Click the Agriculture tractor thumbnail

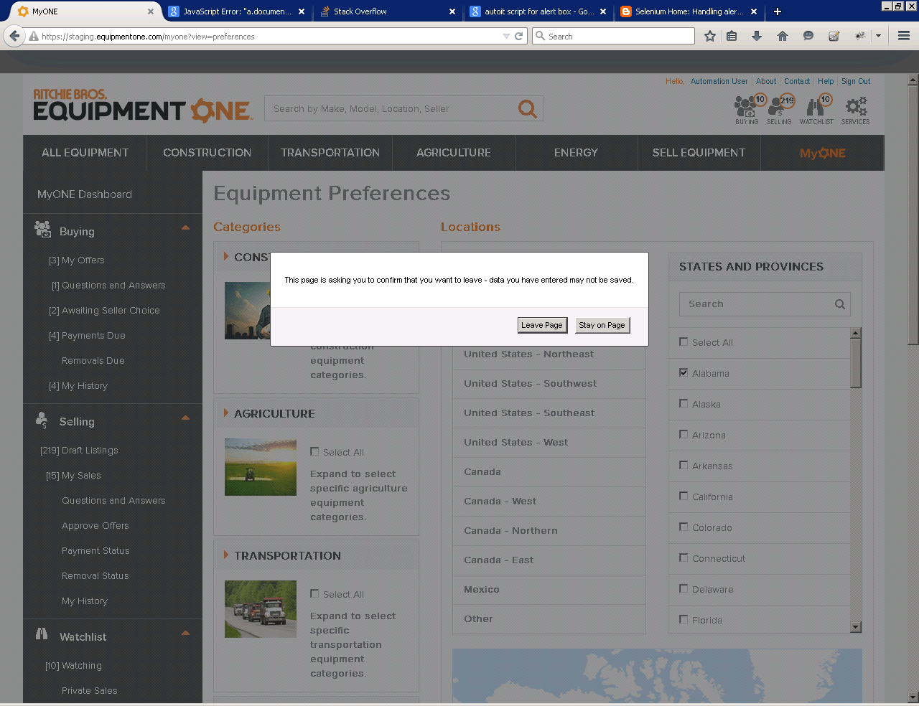pos(261,467)
